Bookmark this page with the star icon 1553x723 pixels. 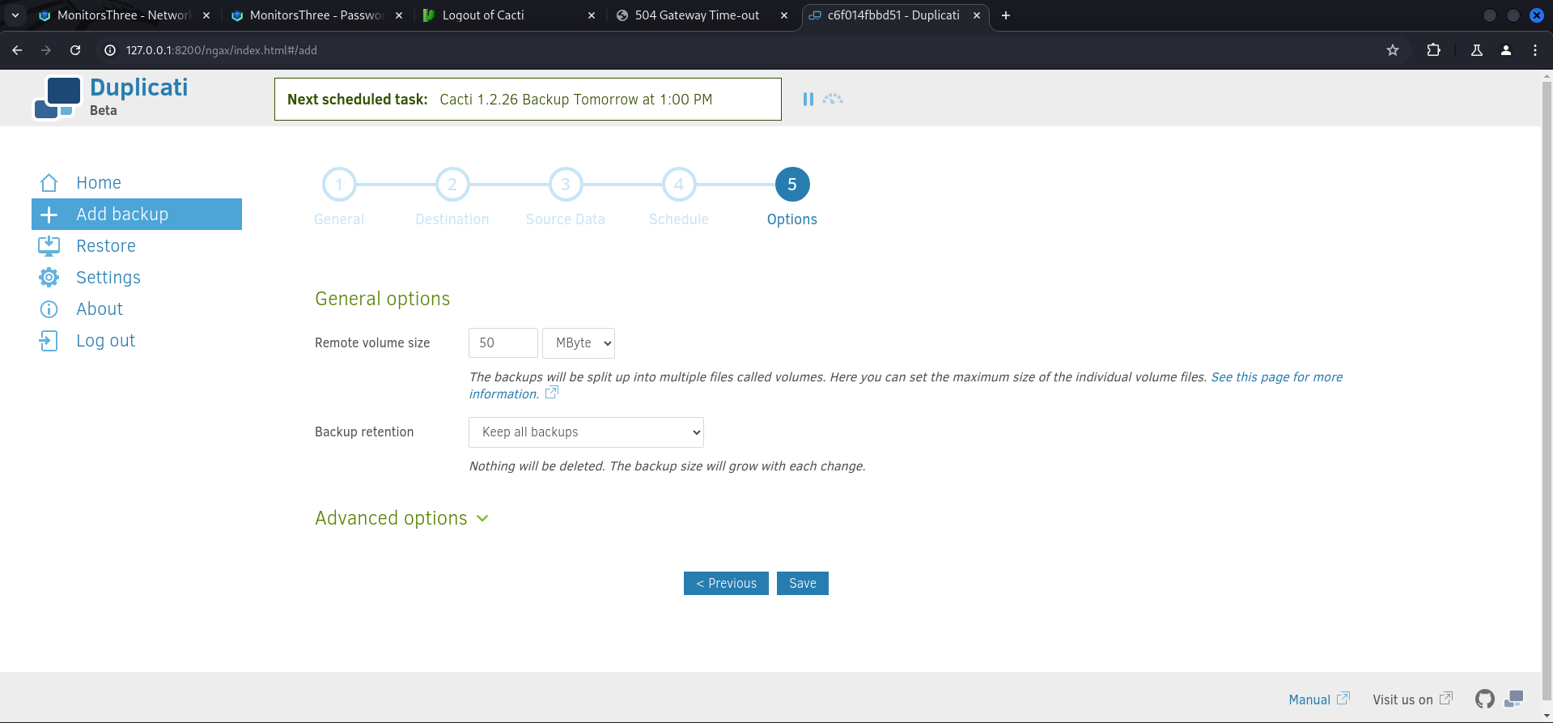click(x=1393, y=50)
